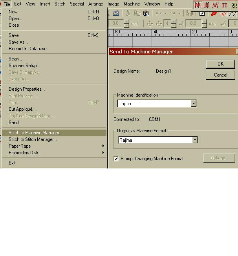The image size is (238, 256).
Task: Click the hatched stitch view icon
Action: point(223,14)
